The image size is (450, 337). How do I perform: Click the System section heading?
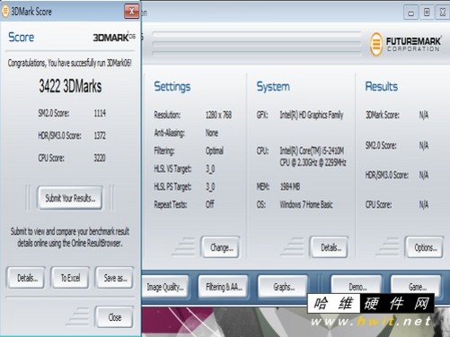point(273,87)
